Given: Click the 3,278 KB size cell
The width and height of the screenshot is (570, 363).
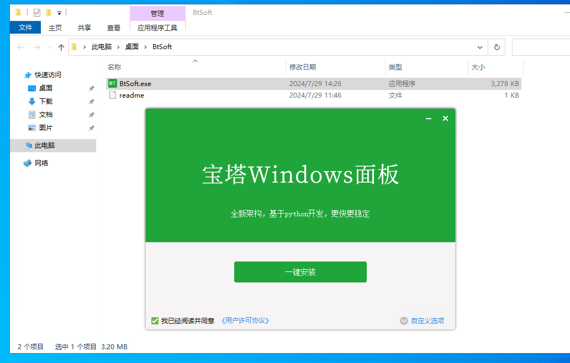Looking at the screenshot, I should (505, 83).
